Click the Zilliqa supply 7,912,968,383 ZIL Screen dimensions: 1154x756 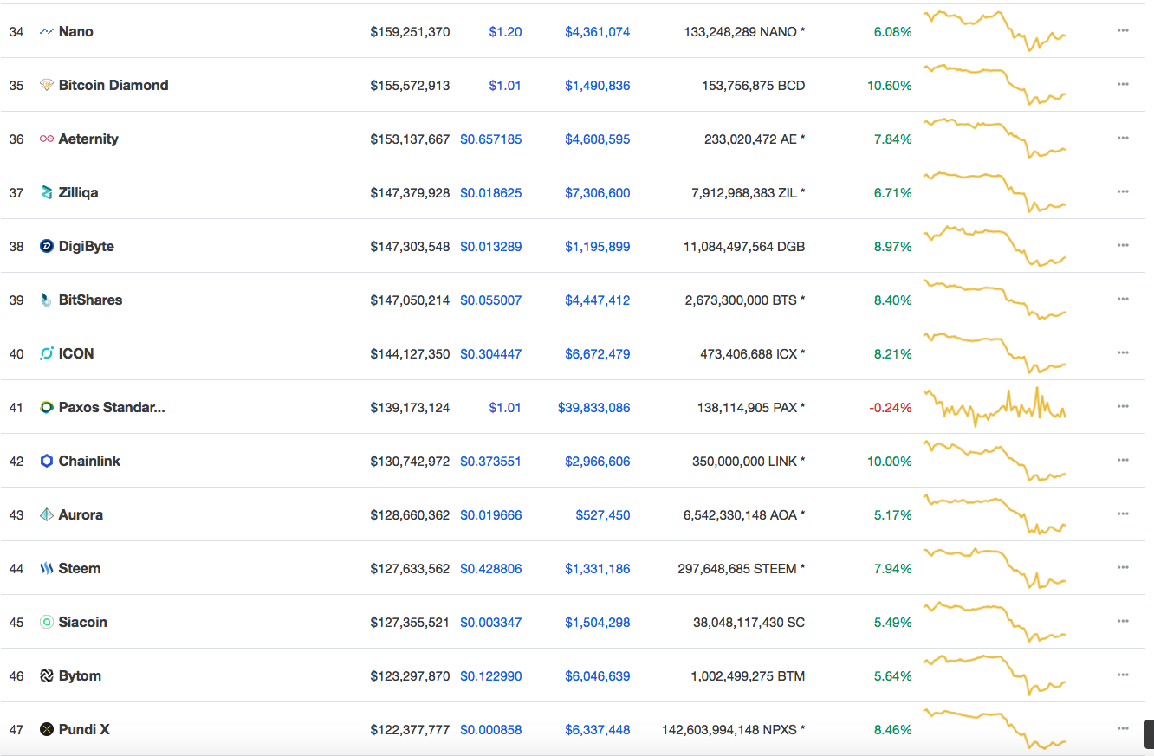click(749, 193)
